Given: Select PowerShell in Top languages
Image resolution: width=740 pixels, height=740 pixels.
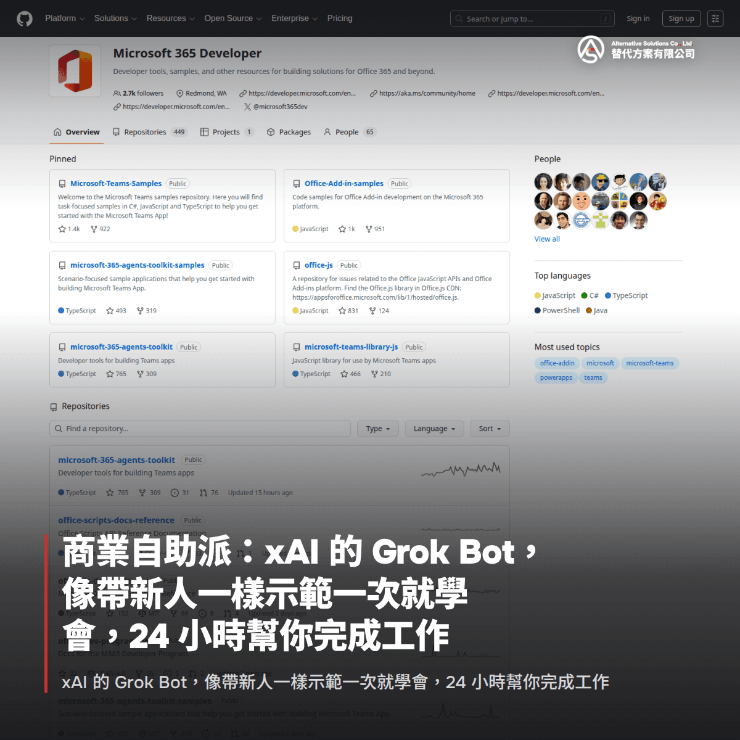Looking at the screenshot, I should [557, 310].
